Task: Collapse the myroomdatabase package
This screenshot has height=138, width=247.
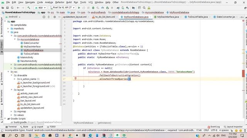Action: tap(15, 39)
